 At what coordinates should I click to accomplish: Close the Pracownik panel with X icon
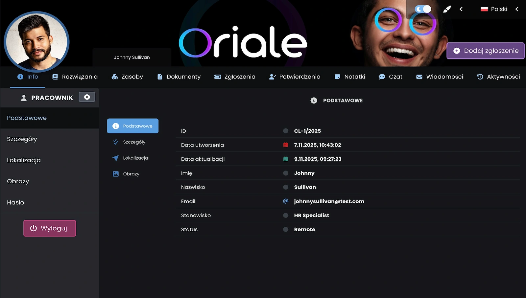[87, 97]
